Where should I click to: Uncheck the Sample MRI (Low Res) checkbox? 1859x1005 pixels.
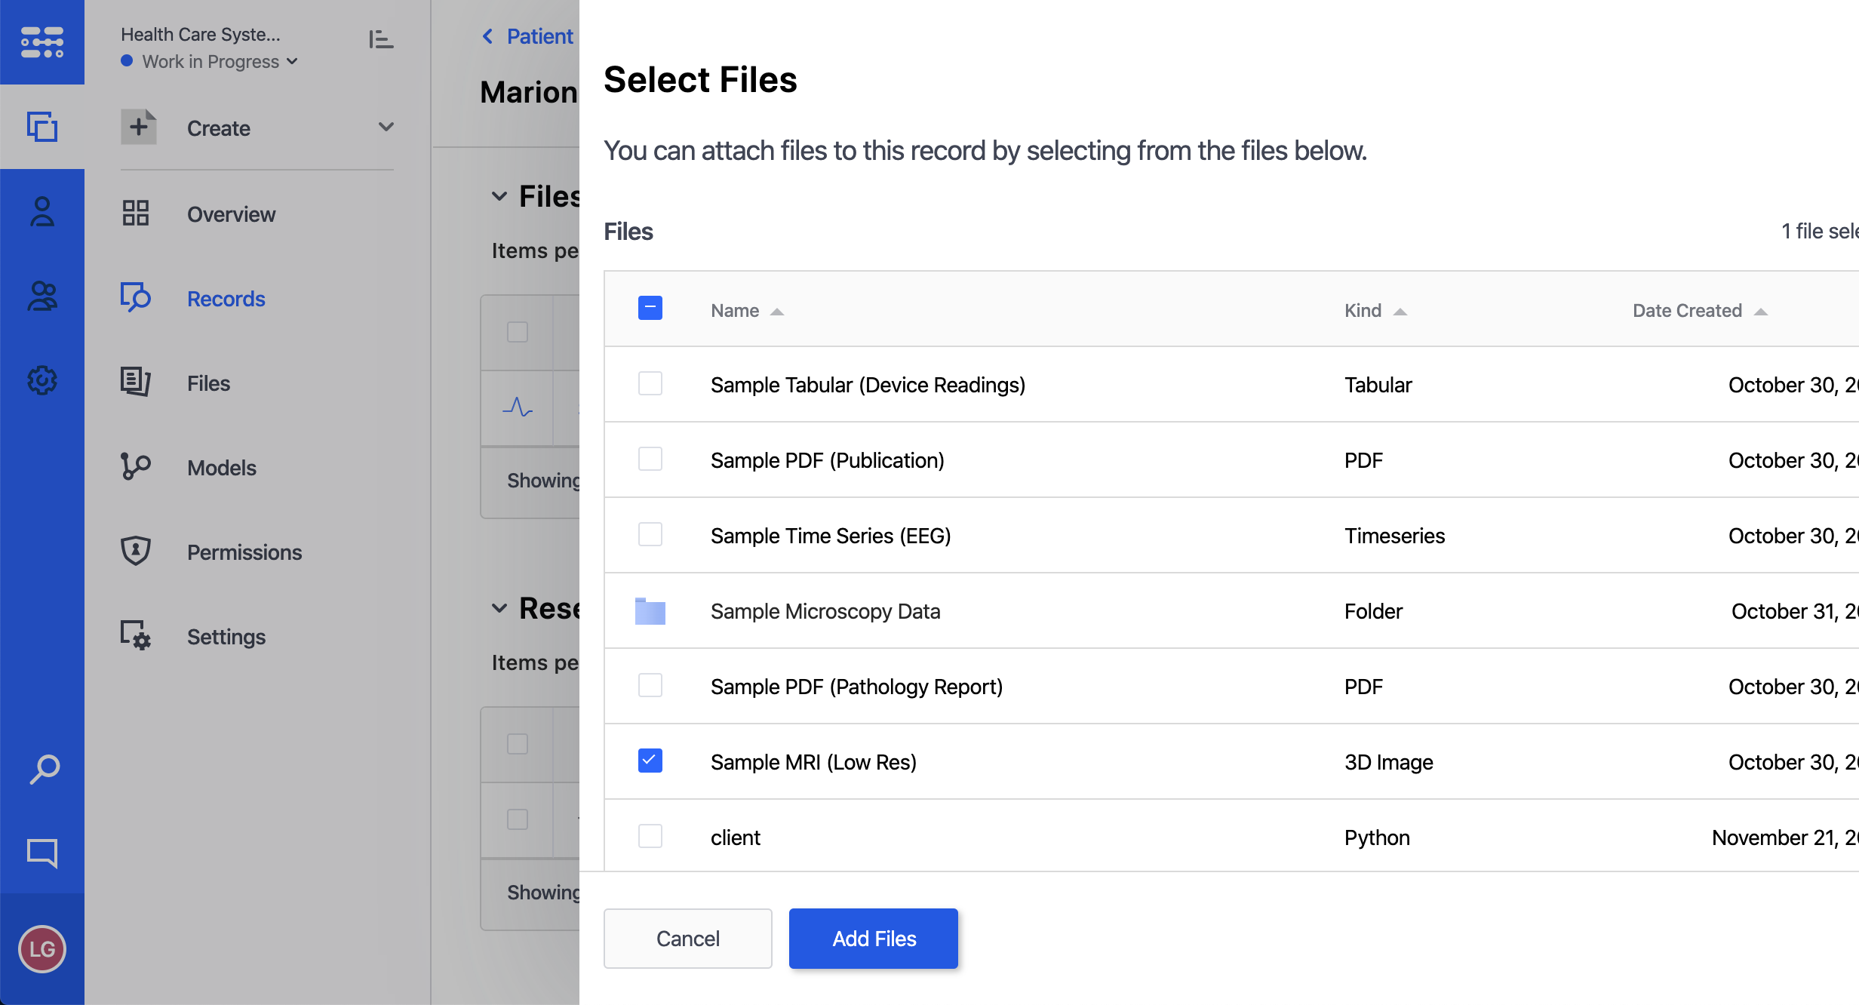[x=650, y=761]
